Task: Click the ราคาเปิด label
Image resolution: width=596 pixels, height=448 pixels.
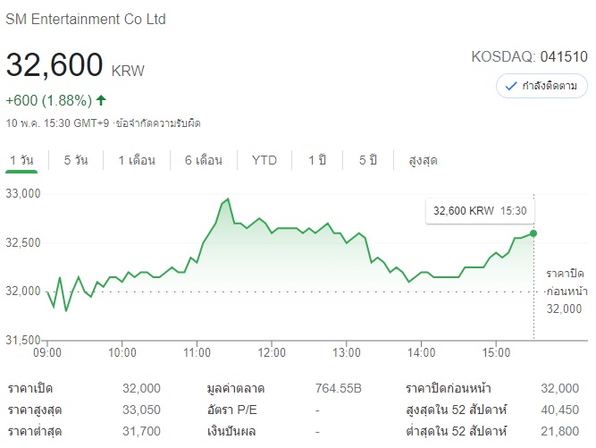Action: point(30,389)
